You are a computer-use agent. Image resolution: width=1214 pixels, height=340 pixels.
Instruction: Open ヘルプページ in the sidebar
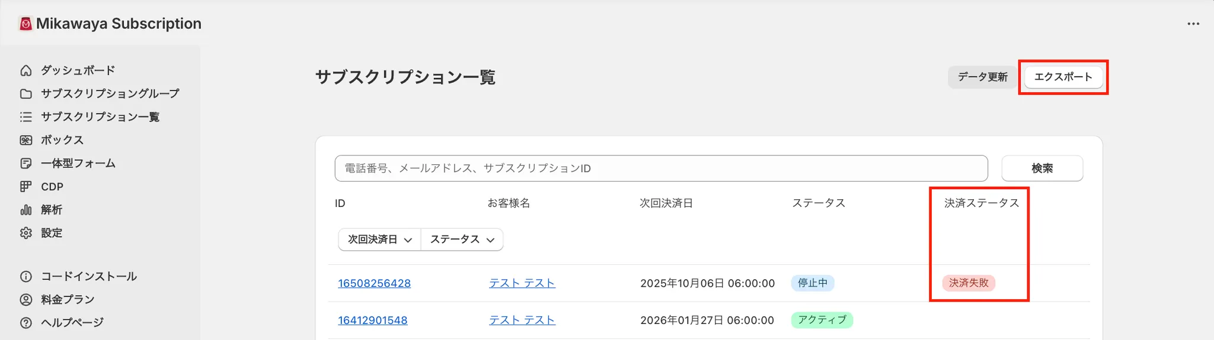(72, 323)
